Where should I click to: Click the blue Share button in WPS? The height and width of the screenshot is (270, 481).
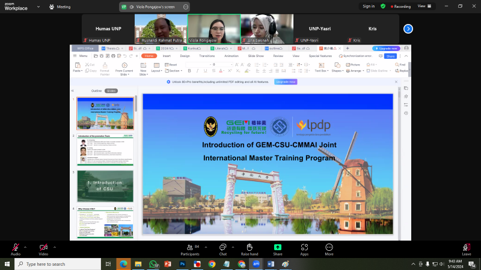pos(390,56)
